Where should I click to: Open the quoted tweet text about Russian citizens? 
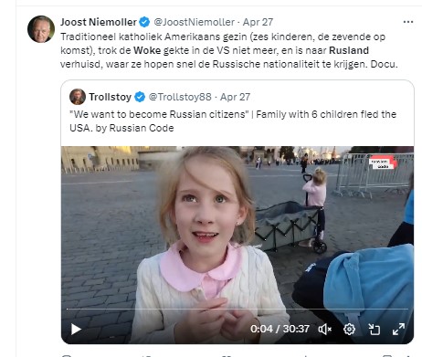click(x=233, y=121)
